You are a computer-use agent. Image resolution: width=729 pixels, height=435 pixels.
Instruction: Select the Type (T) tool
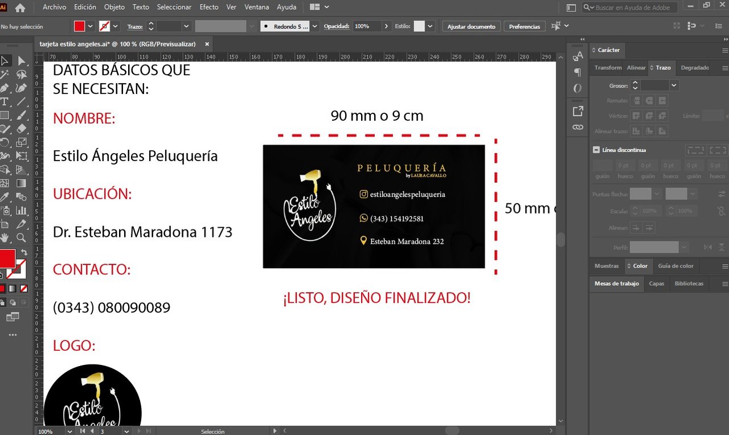5,102
